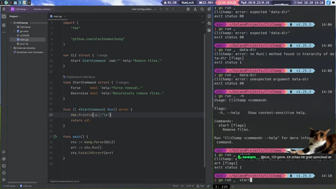This screenshot has height=189, width=336.
Task: Change UTF-8 file encoding
Action: (x=190, y=186)
